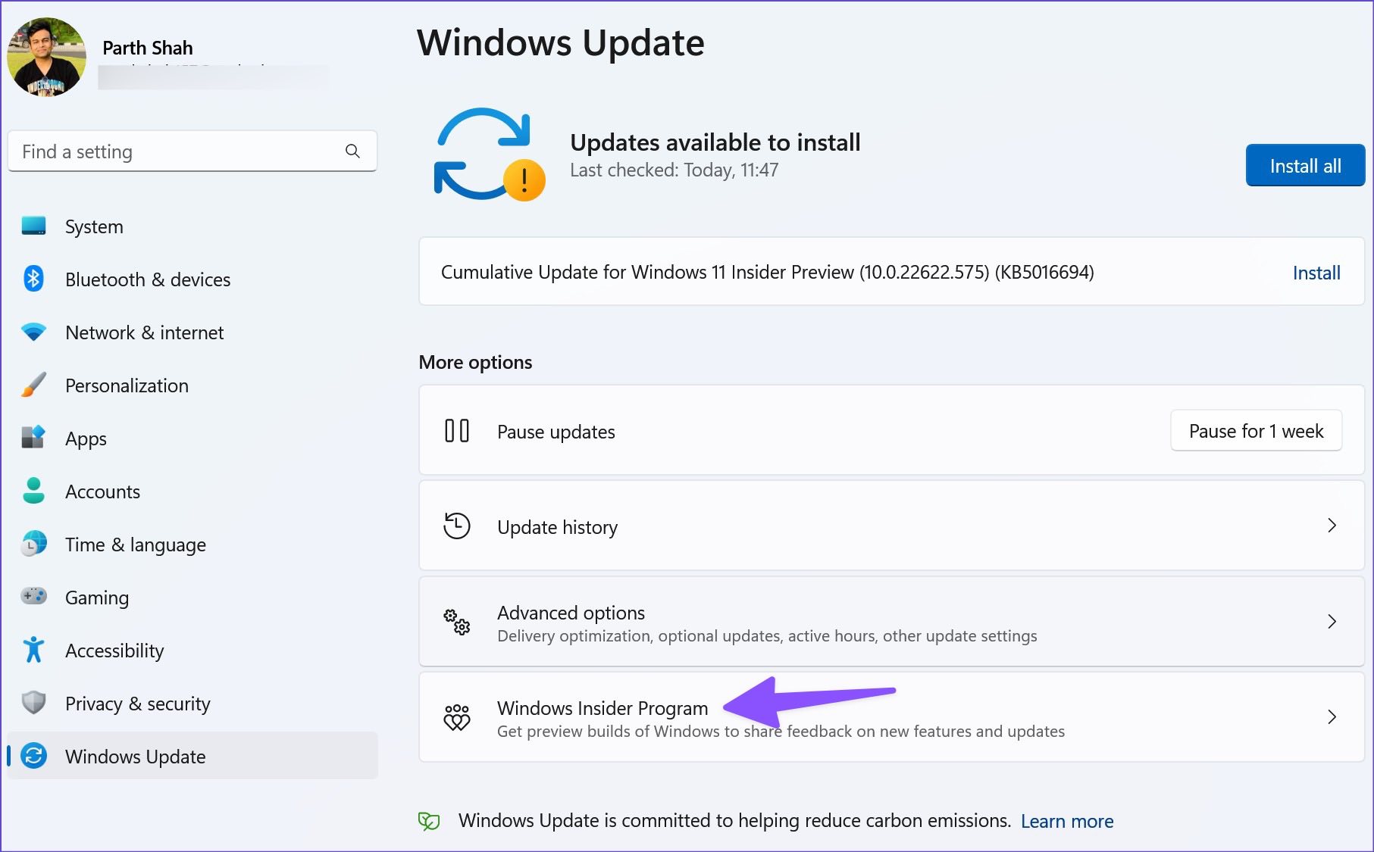
Task: Click the Gaming controller icon
Action: [x=33, y=596]
